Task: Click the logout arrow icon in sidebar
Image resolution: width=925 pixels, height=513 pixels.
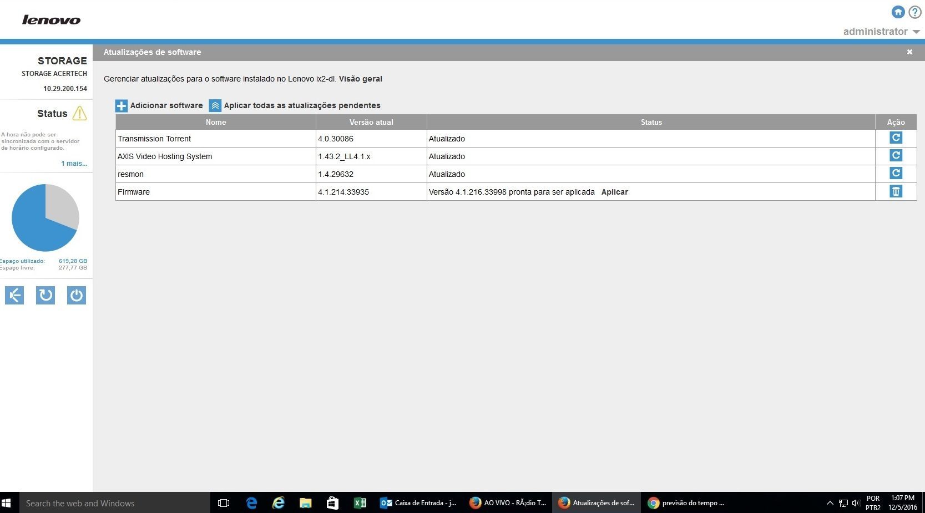Action: pos(14,295)
